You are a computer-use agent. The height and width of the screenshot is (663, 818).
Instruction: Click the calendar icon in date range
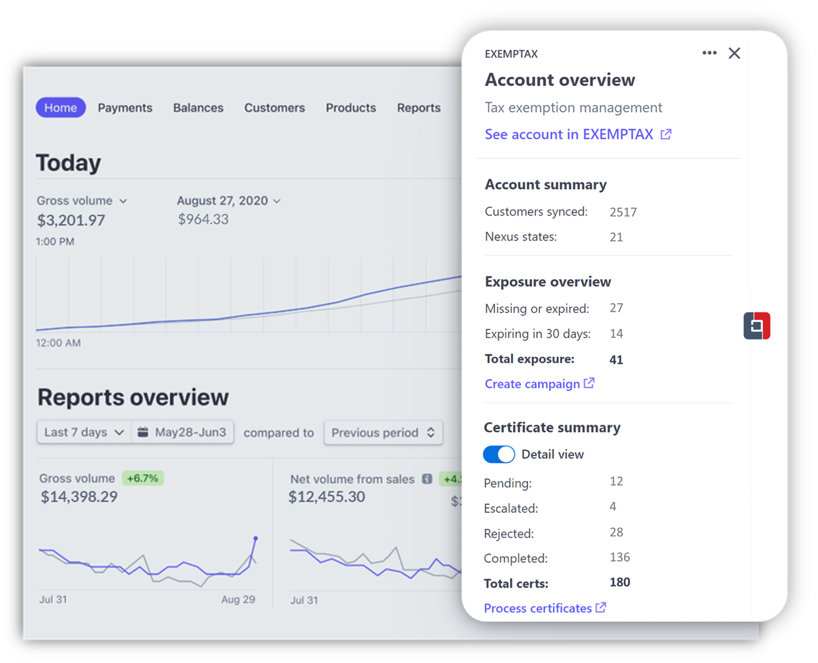coord(143,432)
